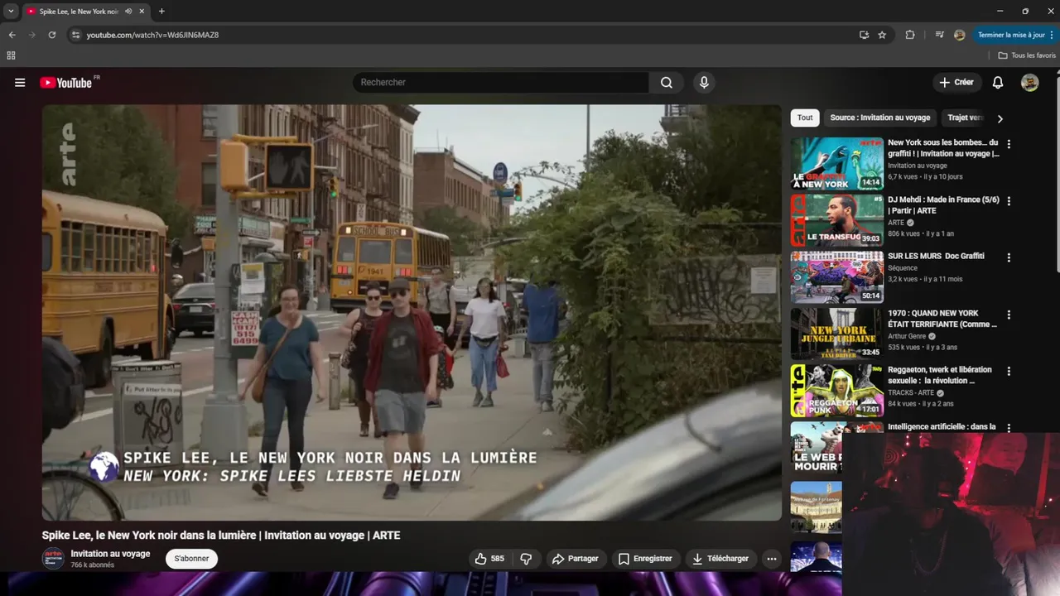Select the Trajet filter chip
The image size is (1060, 596).
pyautogui.click(x=964, y=118)
